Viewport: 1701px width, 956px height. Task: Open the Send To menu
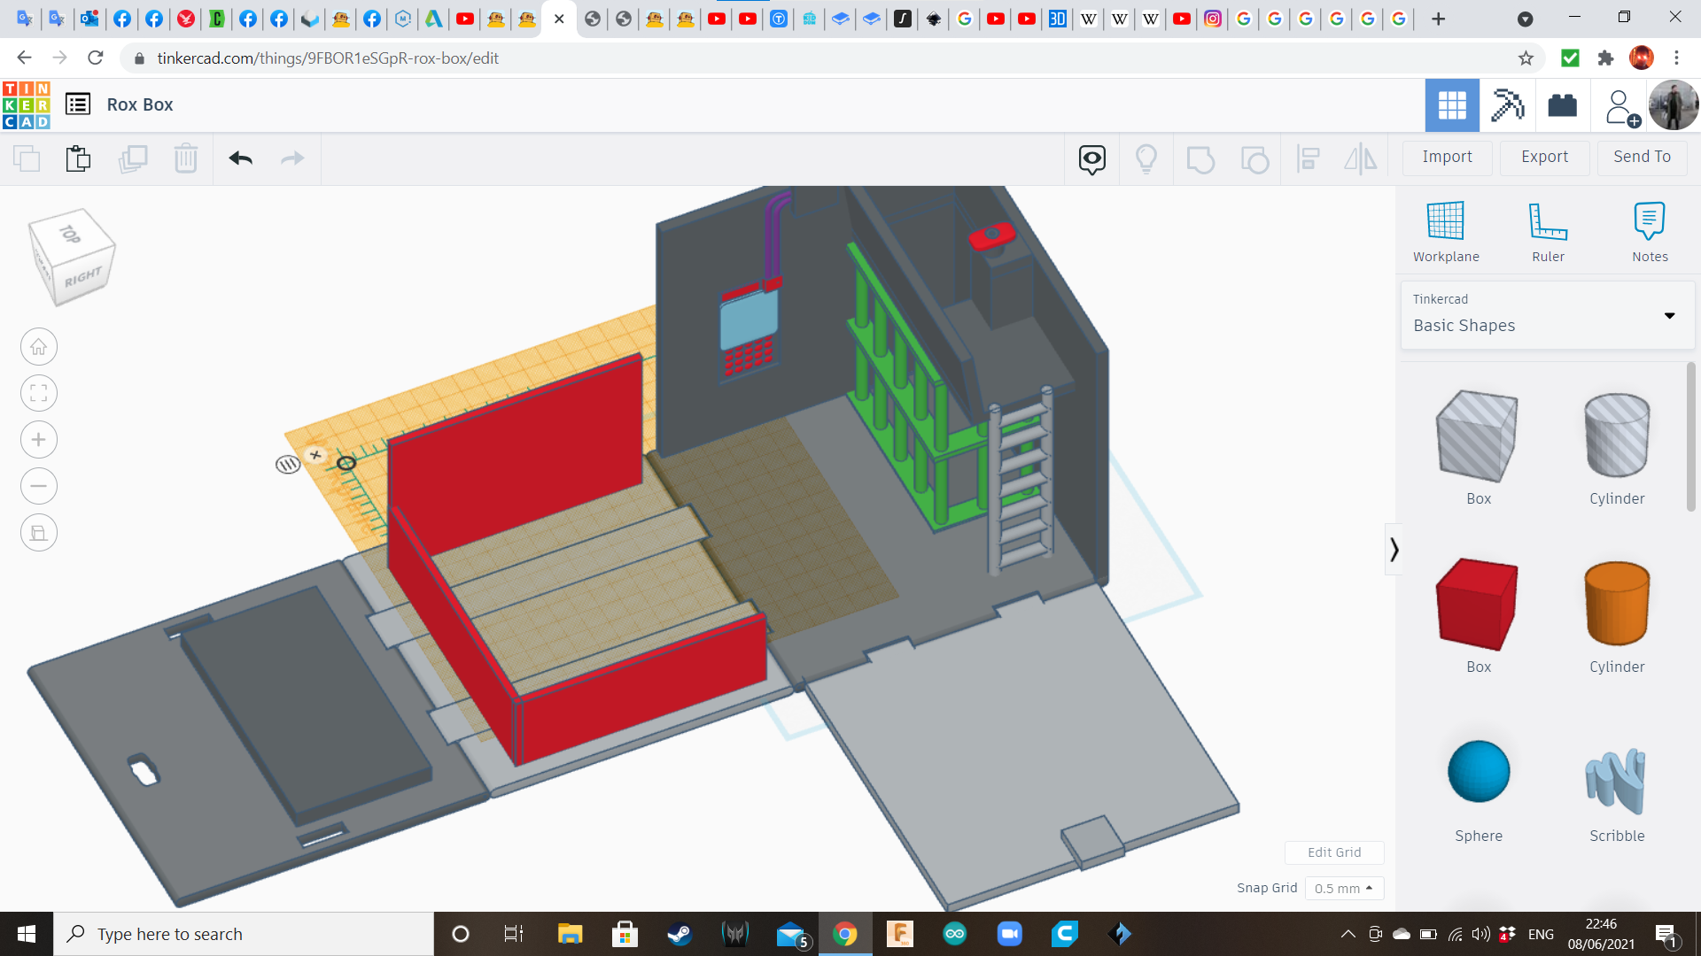point(1642,157)
